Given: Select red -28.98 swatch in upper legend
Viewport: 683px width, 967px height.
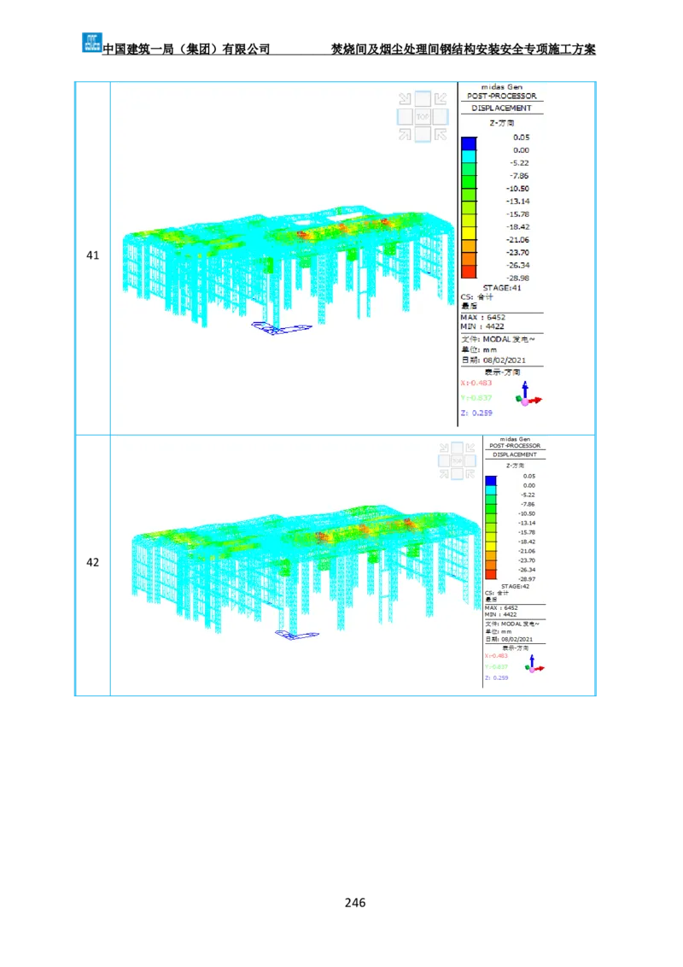Looking at the screenshot, I should (469, 271).
